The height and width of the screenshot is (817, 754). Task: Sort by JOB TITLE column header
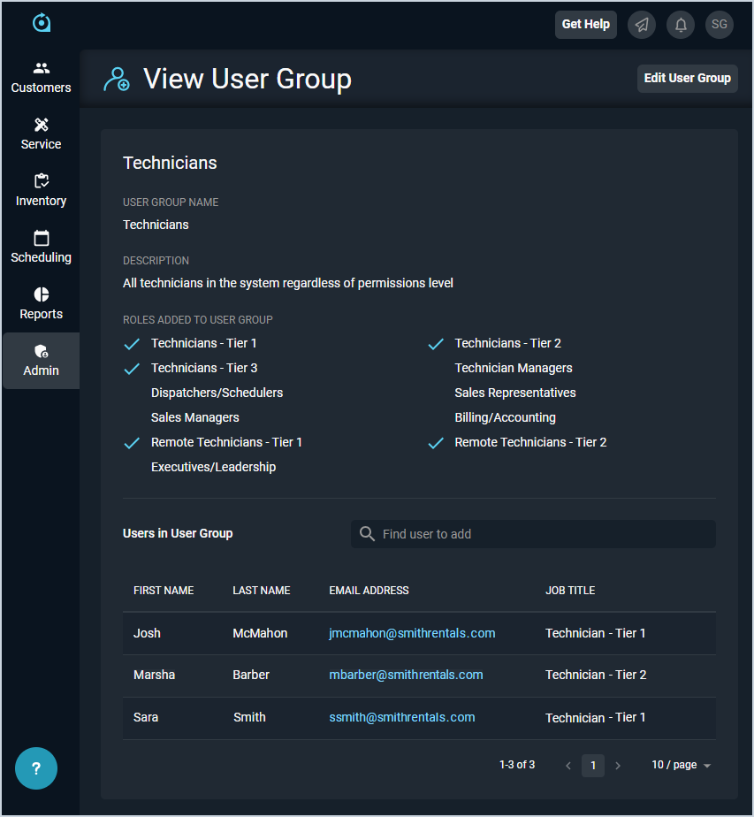pyautogui.click(x=570, y=591)
